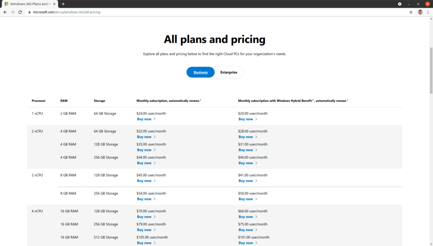433x246 pixels.
Task: Click the vertical page scrollbar thumb
Action: pyautogui.click(x=431, y=70)
